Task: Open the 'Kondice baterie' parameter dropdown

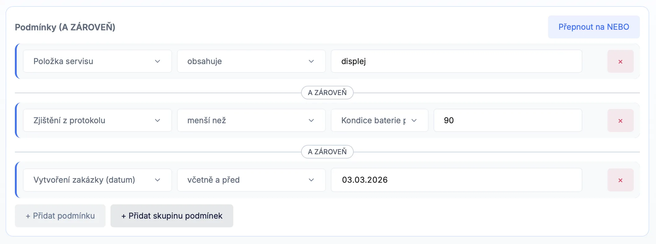Action: coord(379,120)
